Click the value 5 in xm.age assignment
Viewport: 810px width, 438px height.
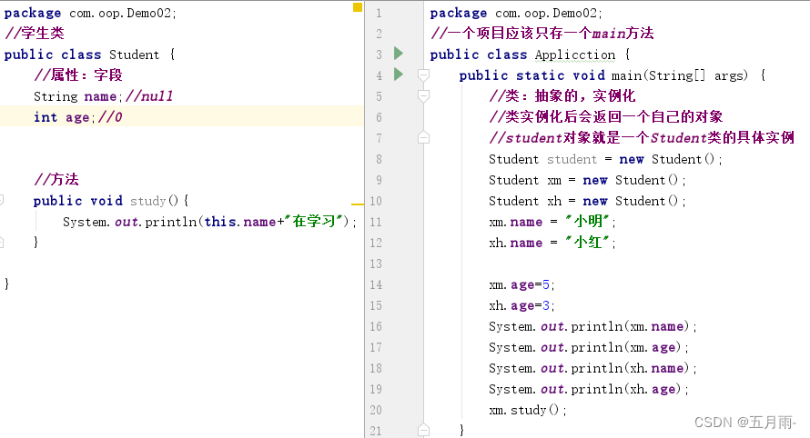pos(546,284)
